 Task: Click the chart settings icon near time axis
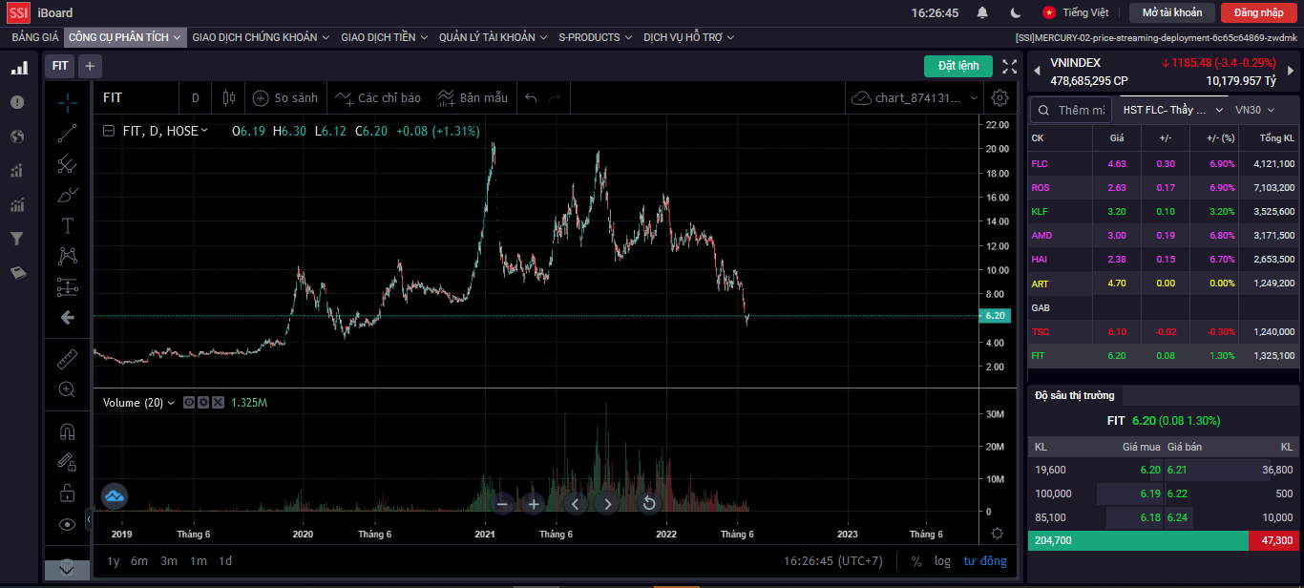coord(998,534)
